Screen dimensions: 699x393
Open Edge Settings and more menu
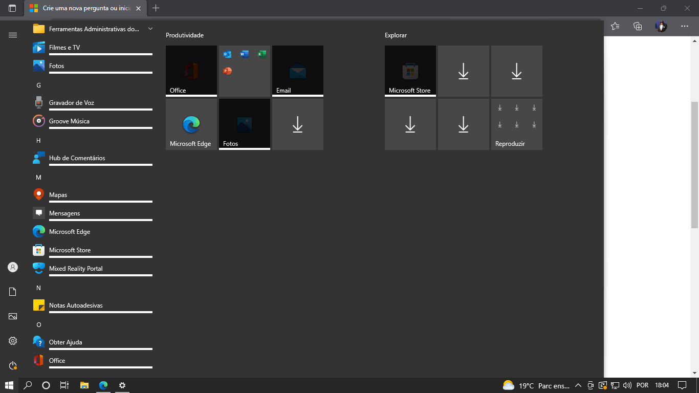tap(685, 26)
